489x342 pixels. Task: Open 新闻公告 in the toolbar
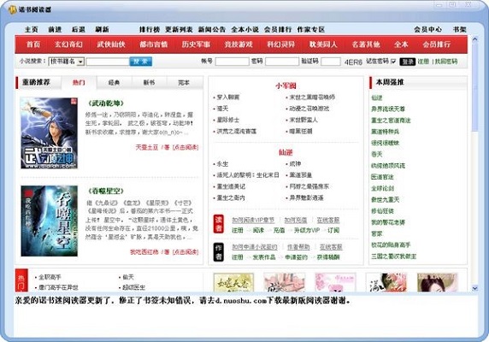tap(212, 29)
